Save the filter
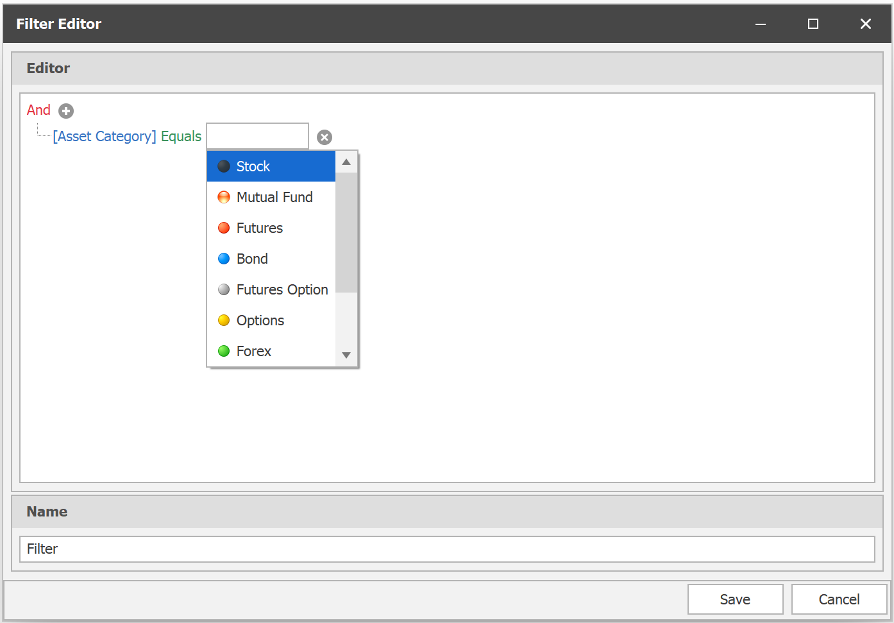Image resolution: width=894 pixels, height=623 pixels. (x=735, y=599)
